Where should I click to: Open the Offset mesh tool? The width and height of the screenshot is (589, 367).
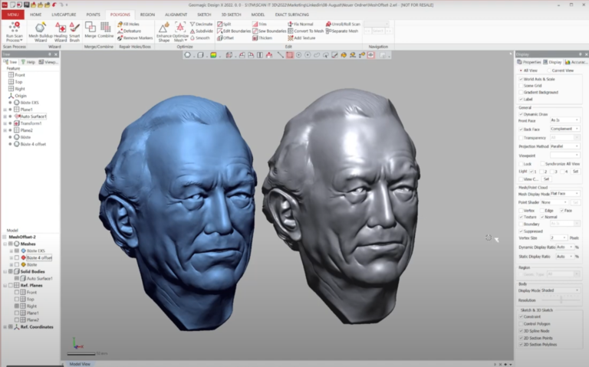tap(225, 38)
